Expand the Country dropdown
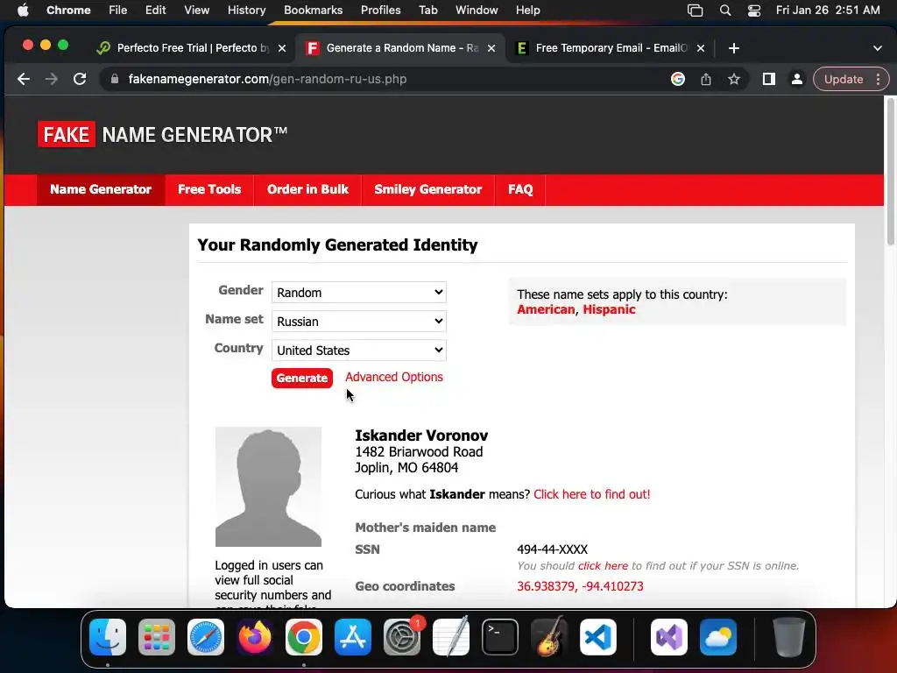Image resolution: width=897 pixels, height=673 pixels. coord(358,351)
